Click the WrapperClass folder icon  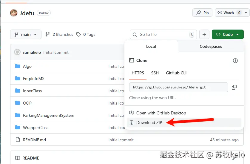(18, 128)
